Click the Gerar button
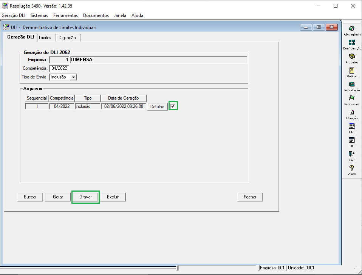Screen dimensions: 362x275 [x=58, y=197]
